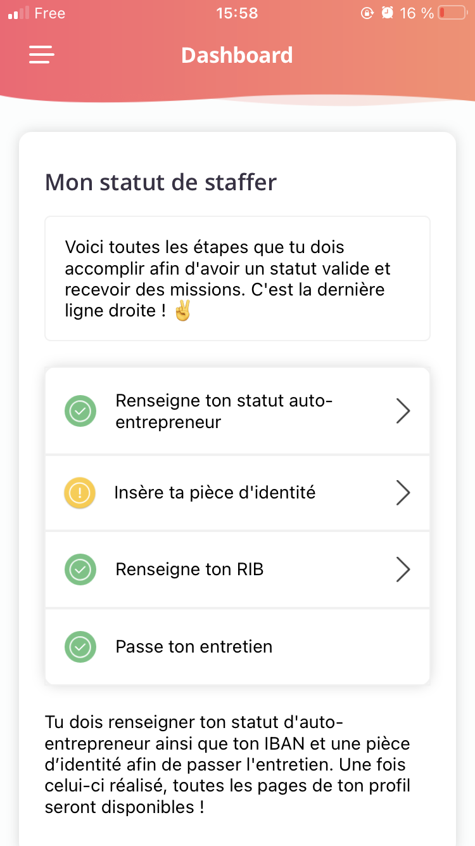
Task: Tap the battery indicator in status bar
Action: (452, 13)
